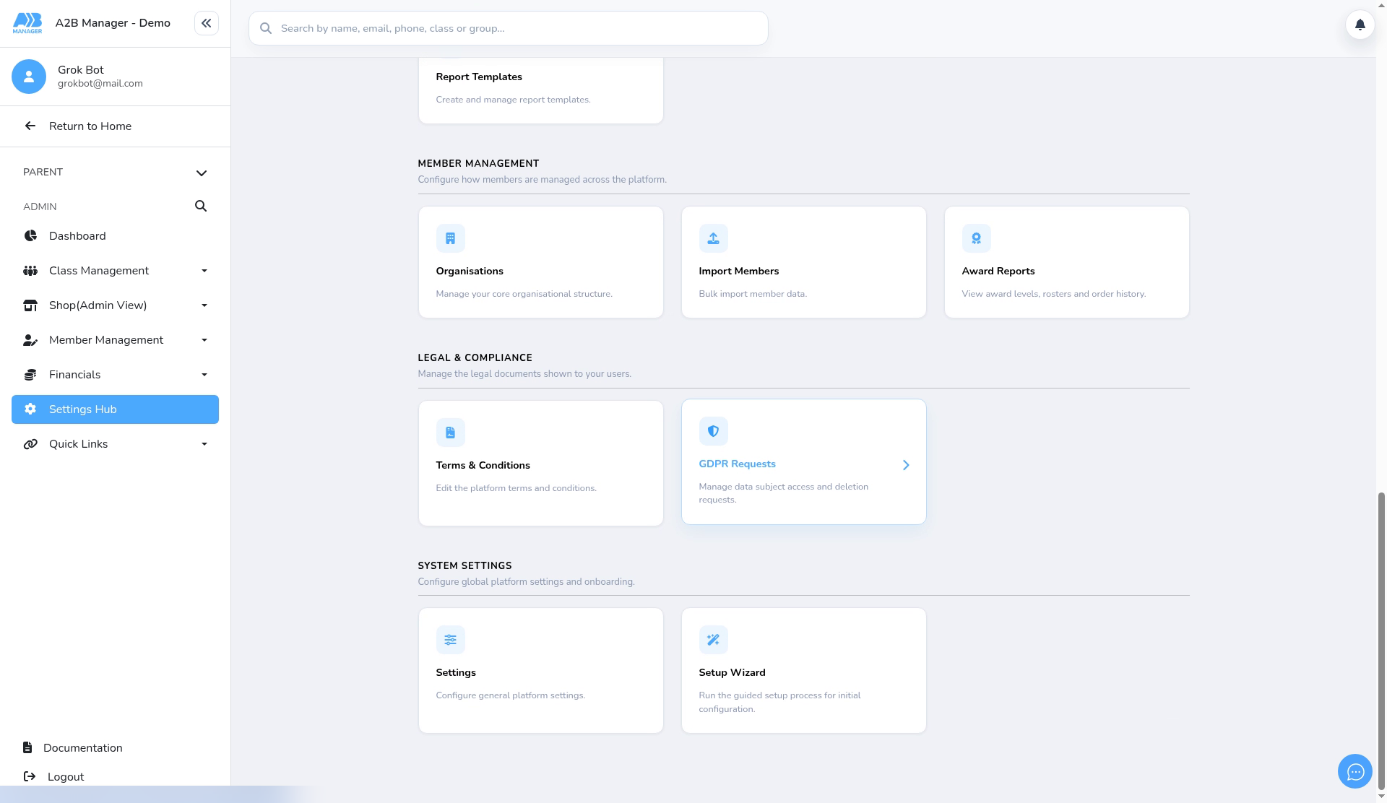The width and height of the screenshot is (1387, 803).
Task: Click the SYSTEM SETTINGS section heading
Action: click(x=465, y=565)
